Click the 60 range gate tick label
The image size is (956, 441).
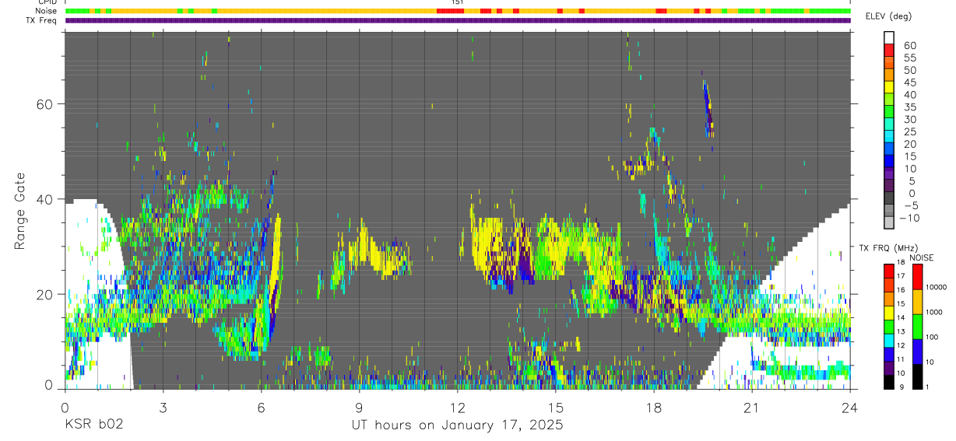pos(46,104)
